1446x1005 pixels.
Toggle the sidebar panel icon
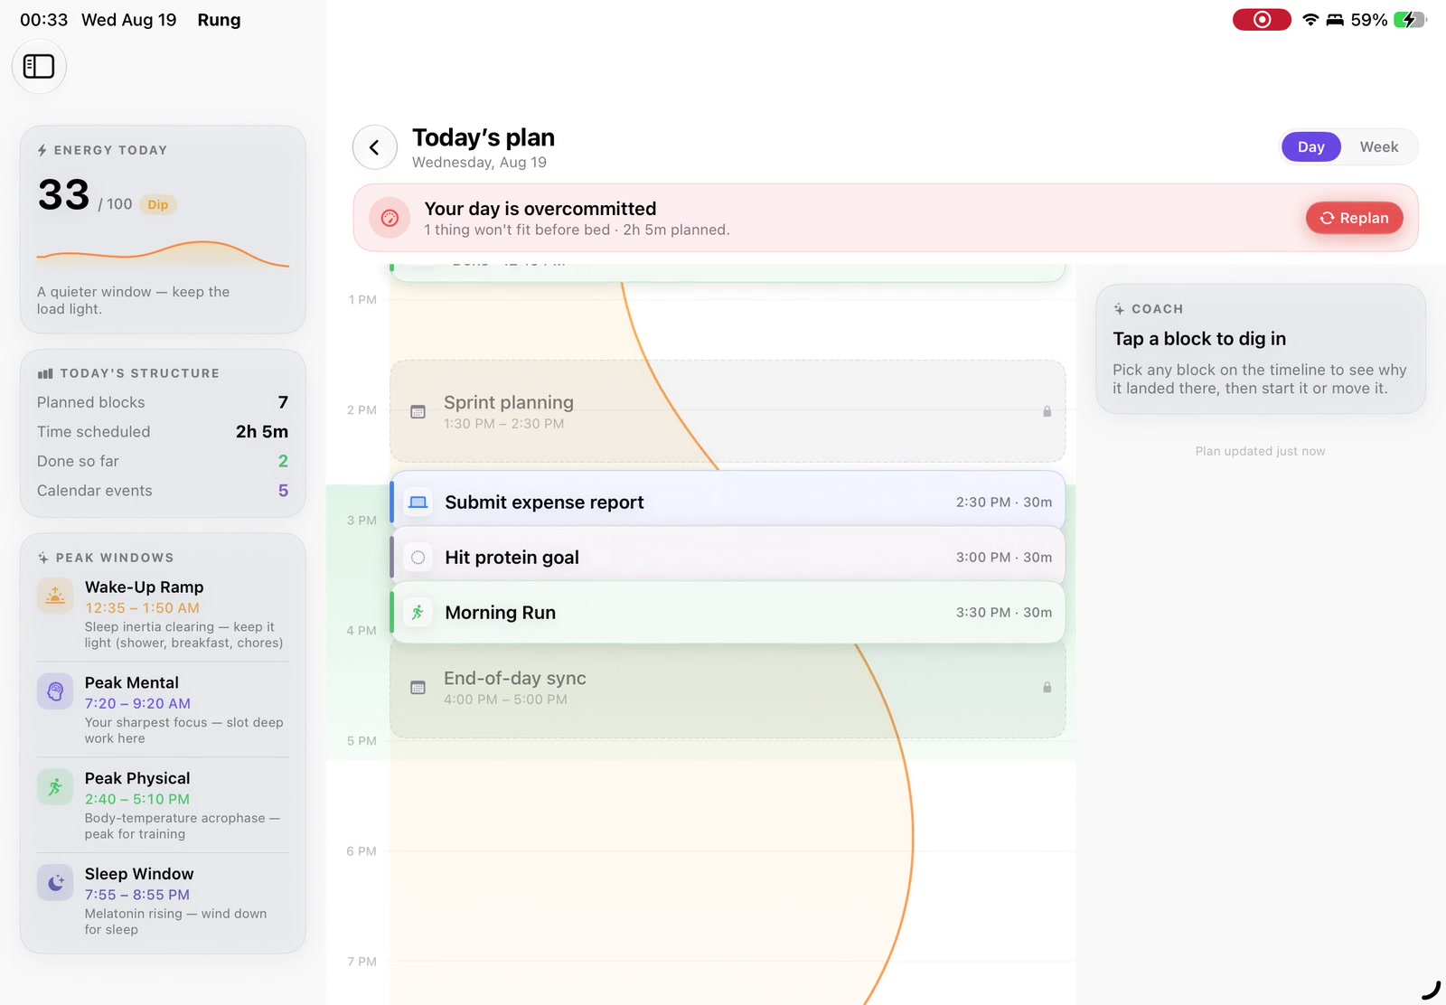click(x=39, y=66)
